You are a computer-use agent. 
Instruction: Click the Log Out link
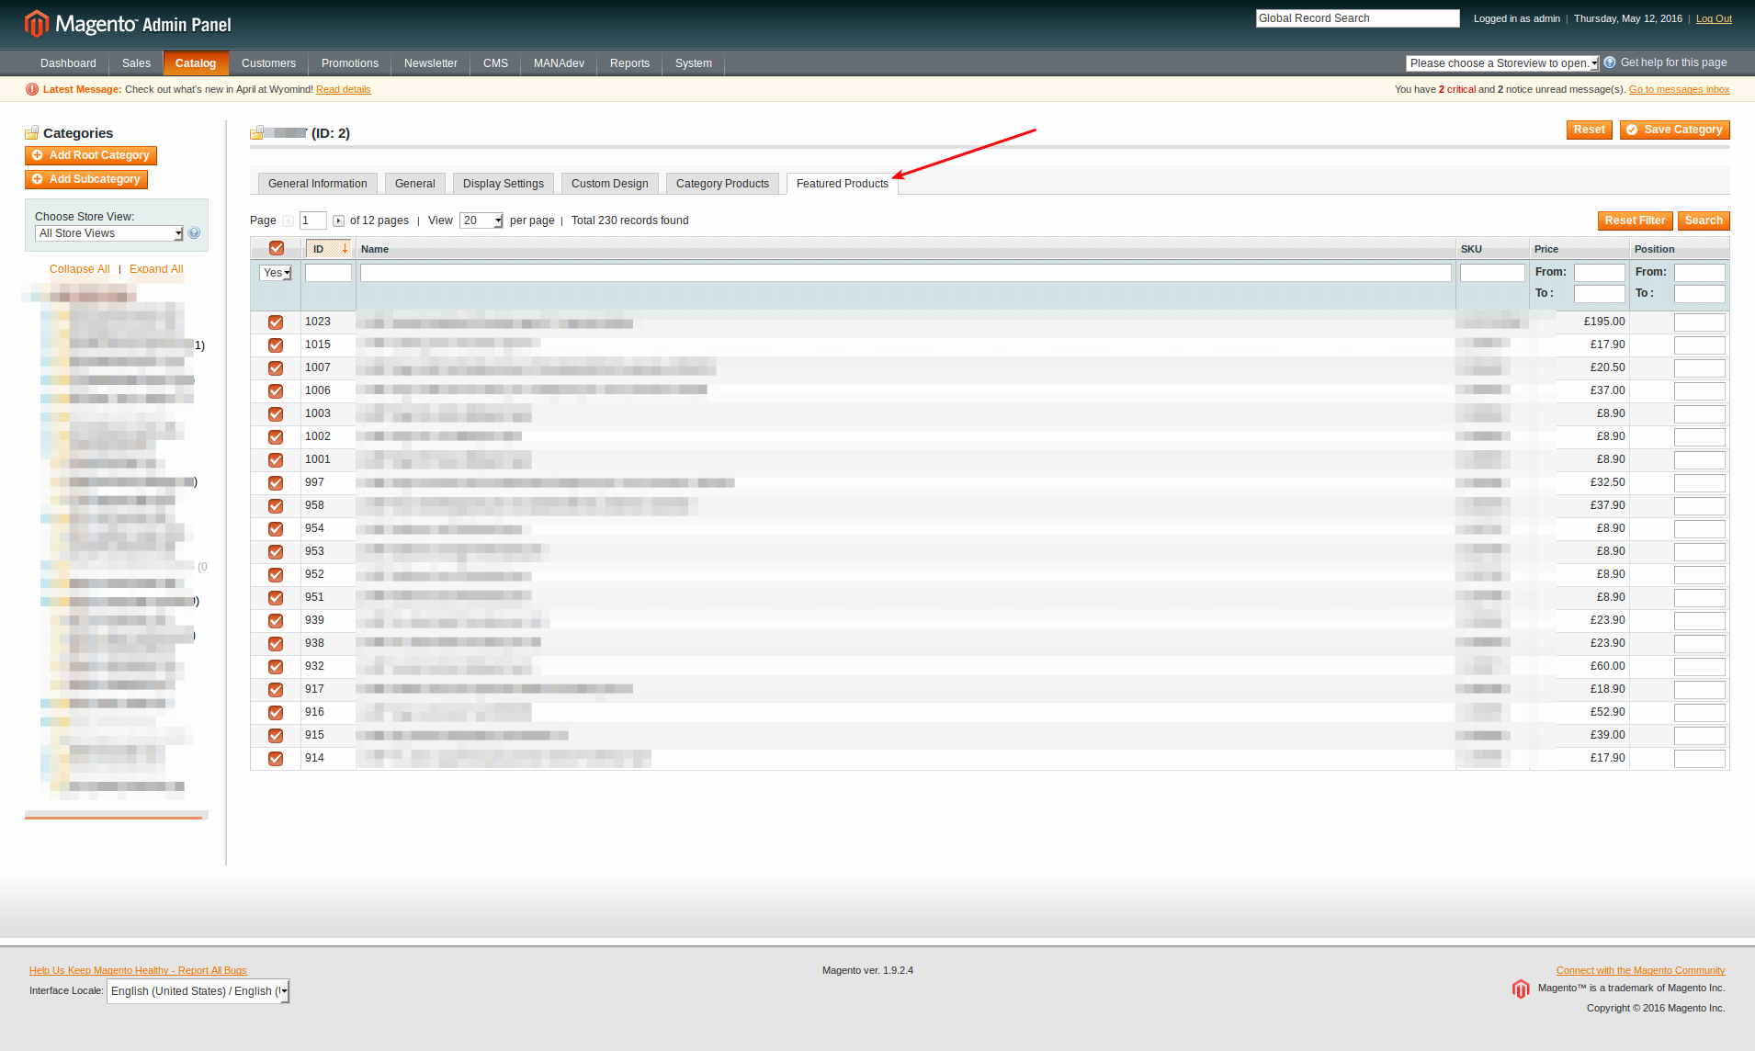[1714, 18]
